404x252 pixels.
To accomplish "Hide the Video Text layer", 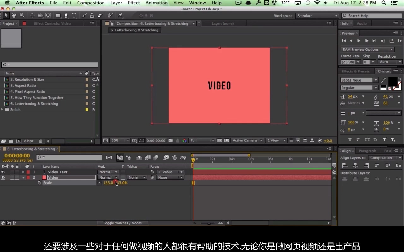I will [x=3, y=172].
